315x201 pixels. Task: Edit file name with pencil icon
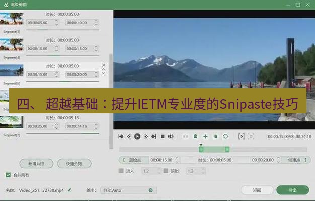pyautogui.click(x=70, y=190)
